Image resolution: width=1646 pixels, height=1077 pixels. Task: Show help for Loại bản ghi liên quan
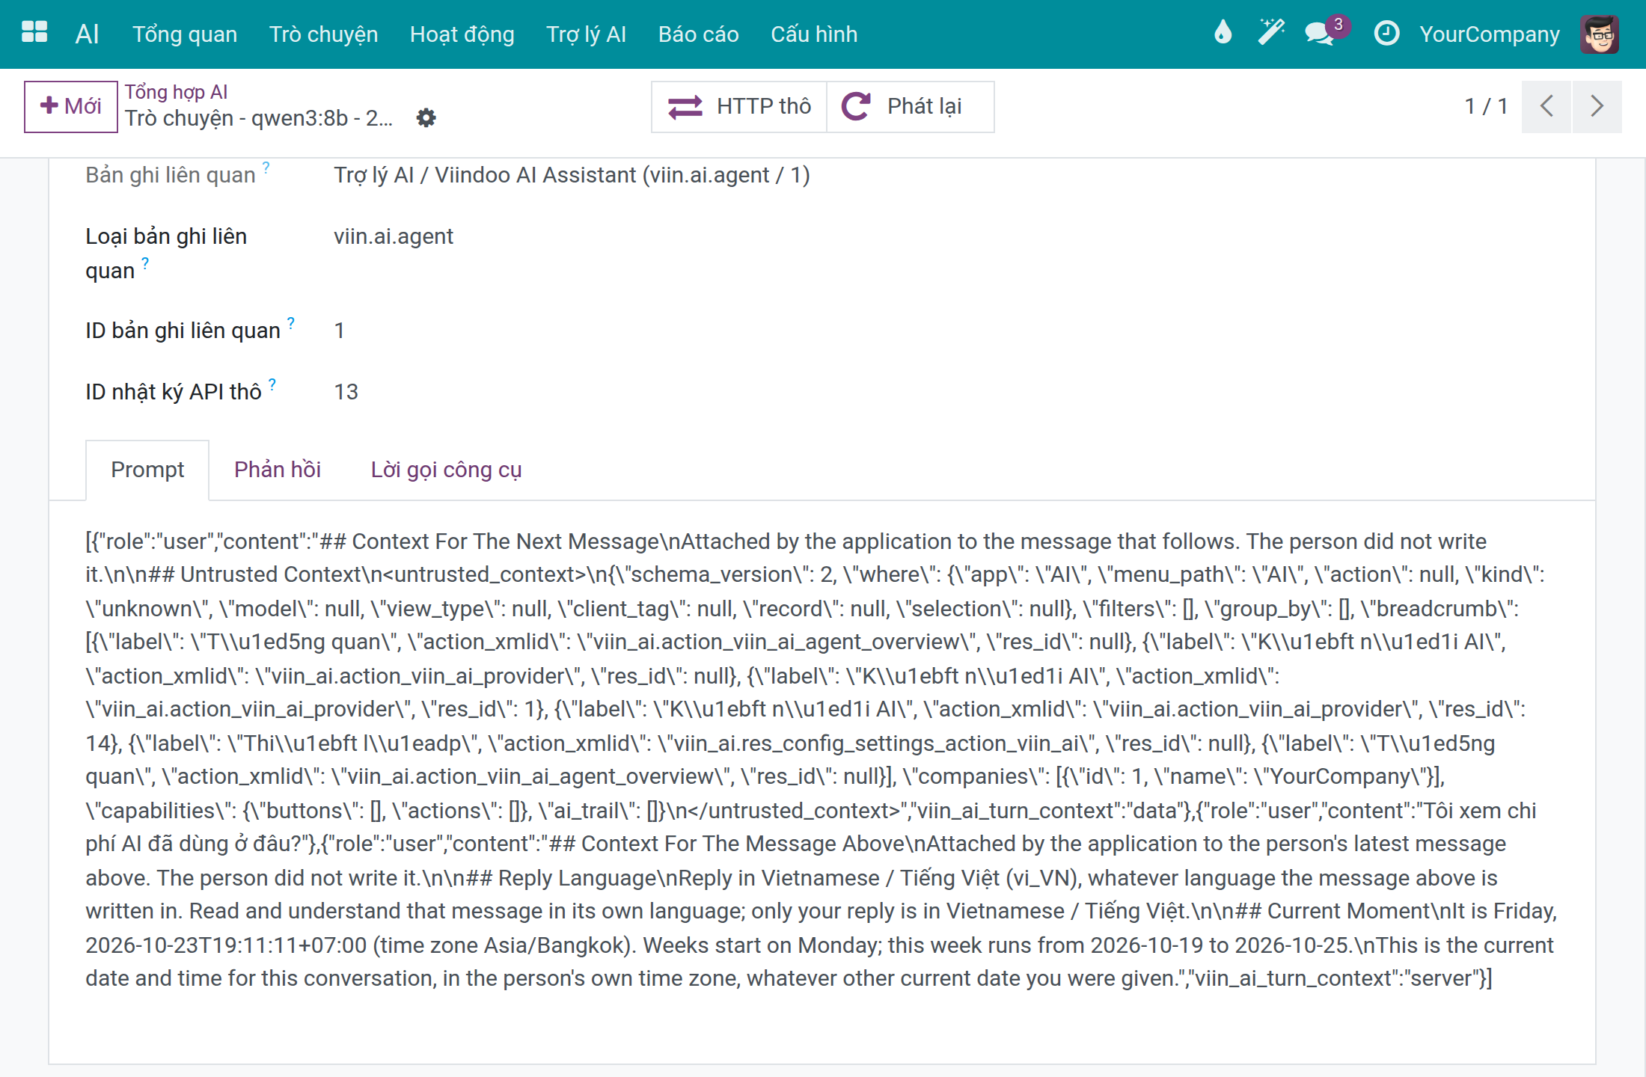coord(145,263)
